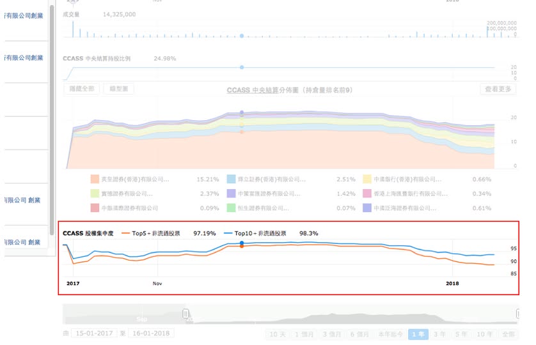Click the 14,325,000 volume value
The height and width of the screenshot is (345, 536).
[120, 14]
